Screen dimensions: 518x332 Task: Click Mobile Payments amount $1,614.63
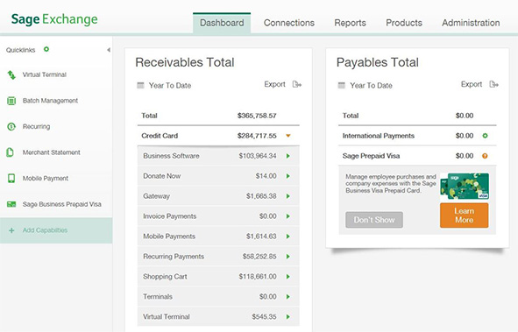pyautogui.click(x=261, y=237)
